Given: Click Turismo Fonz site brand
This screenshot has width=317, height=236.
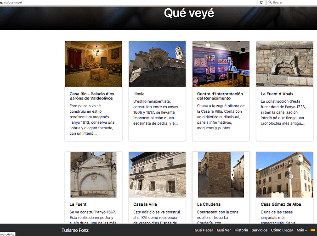Looking at the screenshot, I should tap(75, 230).
